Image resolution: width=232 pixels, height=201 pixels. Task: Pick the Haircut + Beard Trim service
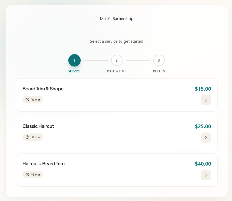pos(117,170)
